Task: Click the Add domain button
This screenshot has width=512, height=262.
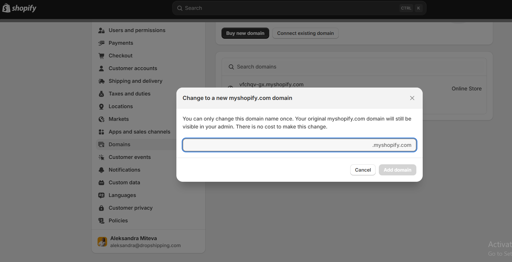Action: click(x=398, y=170)
